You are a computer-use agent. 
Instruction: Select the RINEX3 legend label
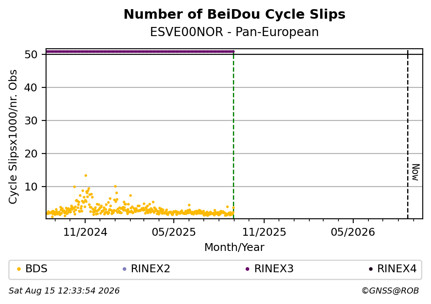pos(274,269)
